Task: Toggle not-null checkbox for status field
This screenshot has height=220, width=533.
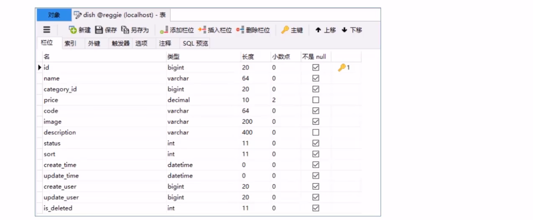Action: click(x=316, y=143)
